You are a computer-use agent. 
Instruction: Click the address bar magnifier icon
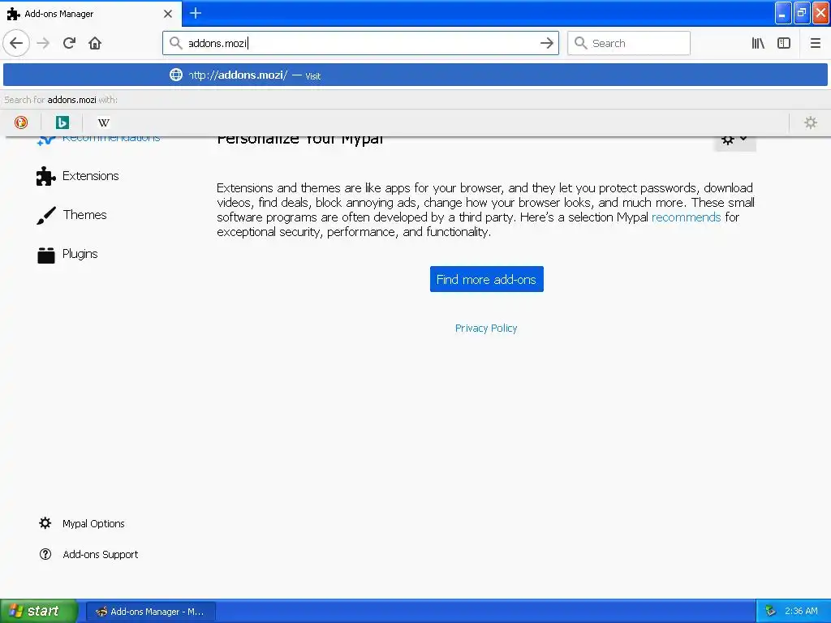click(x=175, y=43)
